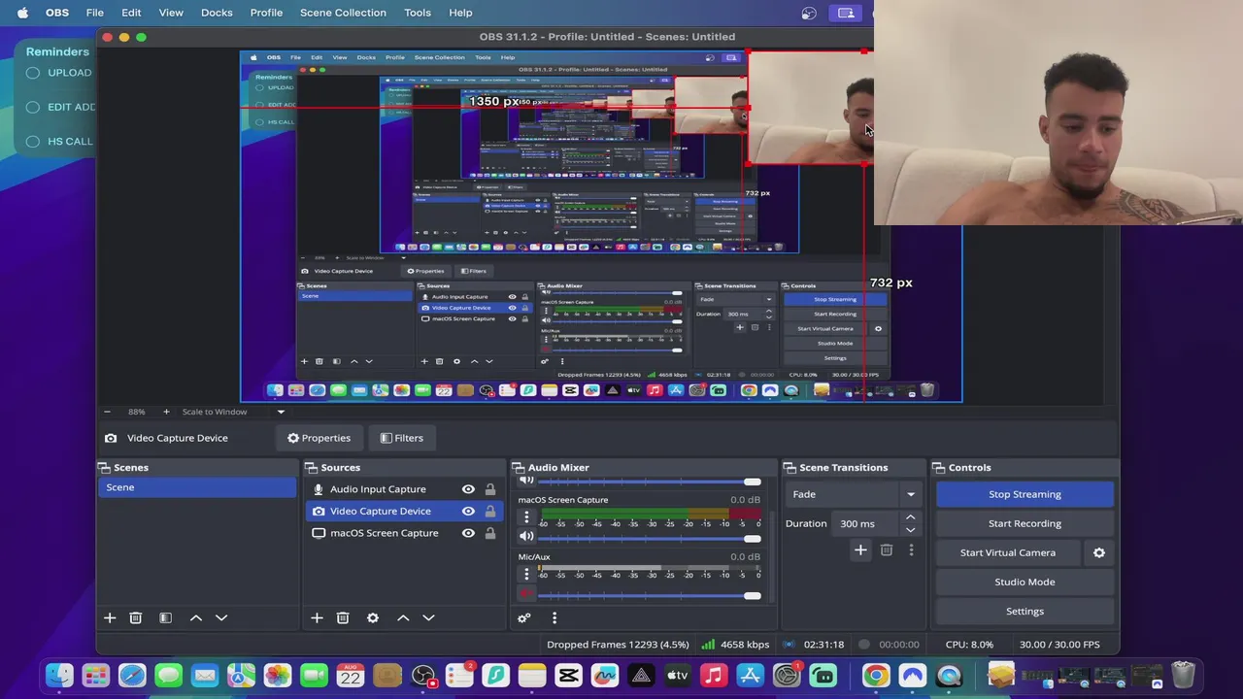The image size is (1243, 699).
Task: Open the Tools menu
Action: 418,13
